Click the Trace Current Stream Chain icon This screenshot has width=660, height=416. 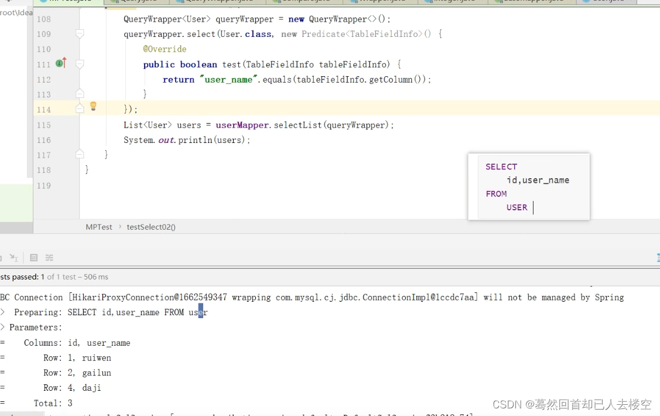coord(49,258)
